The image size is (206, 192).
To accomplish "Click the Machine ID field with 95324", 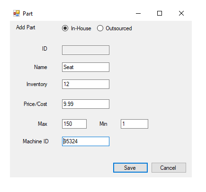I will pyautogui.click(x=86, y=141).
